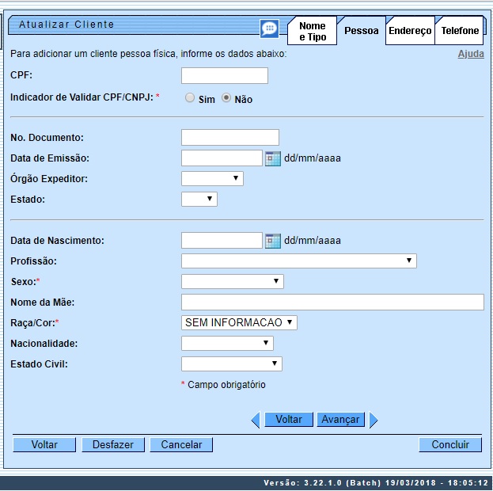This screenshot has height=491, width=493.
Task: Click the Data de Emissão text field
Action: [222, 158]
